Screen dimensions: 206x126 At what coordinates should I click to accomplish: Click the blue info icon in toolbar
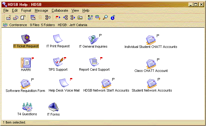tap(113, 18)
